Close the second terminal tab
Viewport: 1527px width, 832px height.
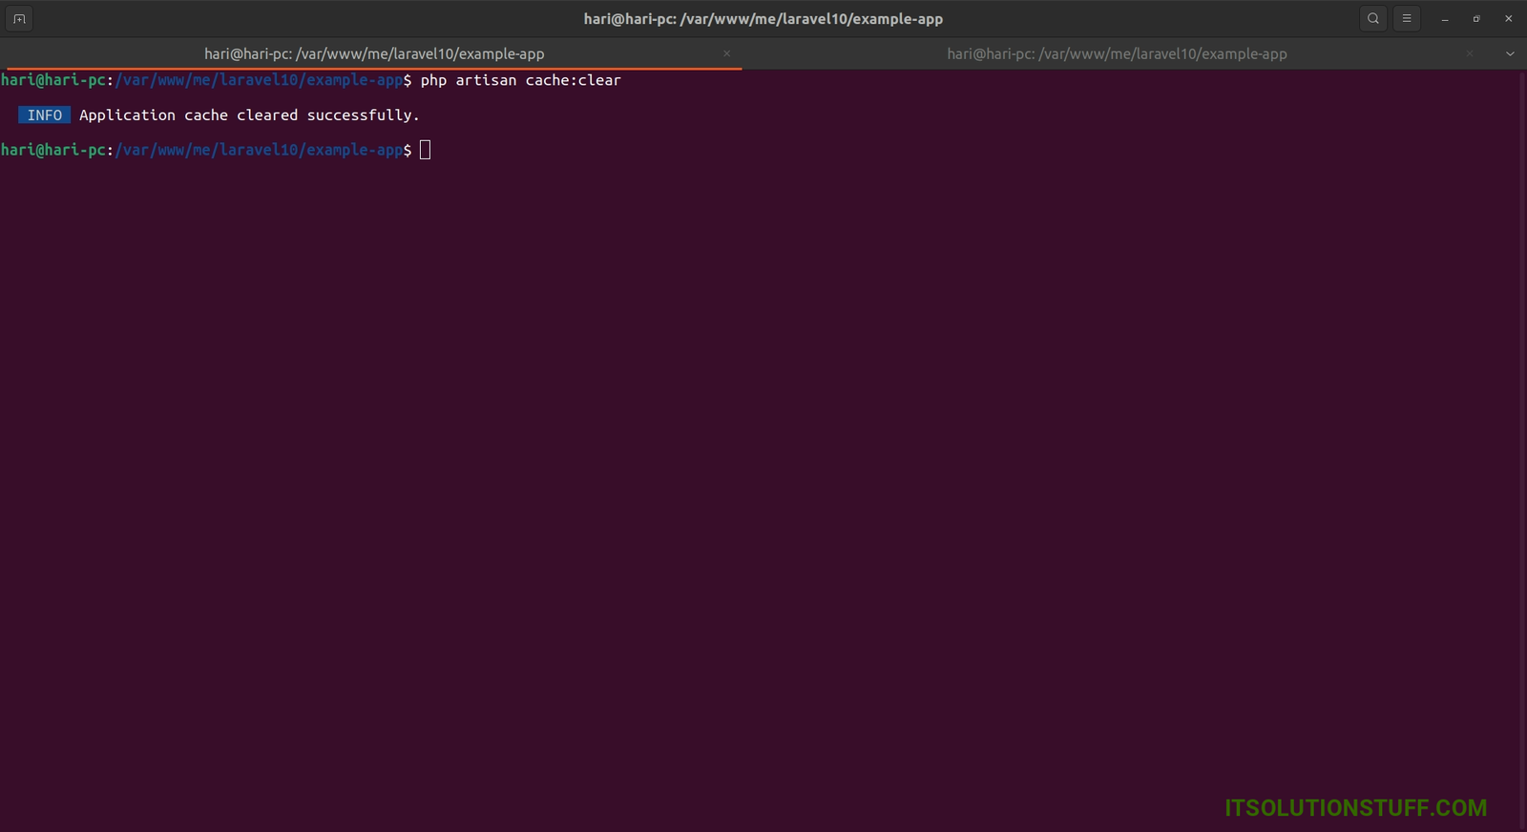pyautogui.click(x=1470, y=54)
